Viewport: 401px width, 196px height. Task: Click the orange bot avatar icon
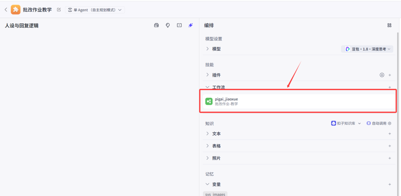16,10
